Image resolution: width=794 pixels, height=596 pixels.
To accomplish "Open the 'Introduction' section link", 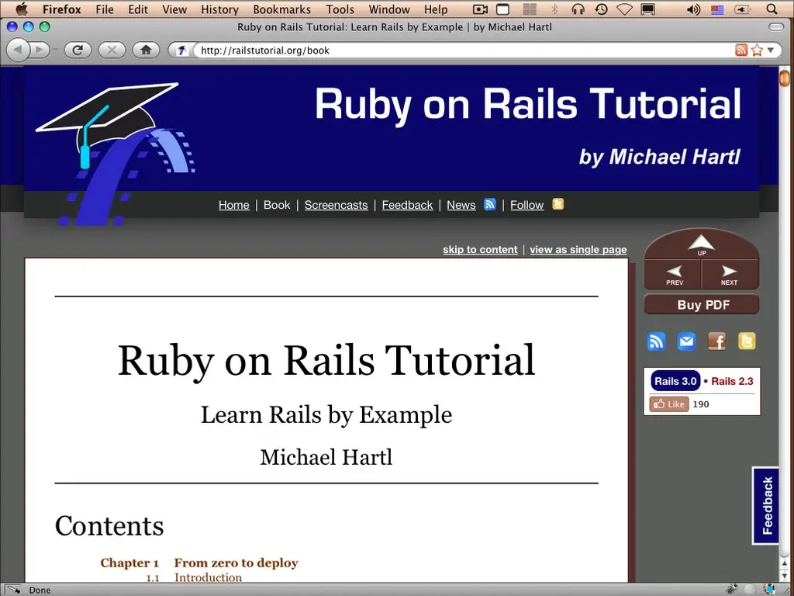I will pyautogui.click(x=208, y=577).
